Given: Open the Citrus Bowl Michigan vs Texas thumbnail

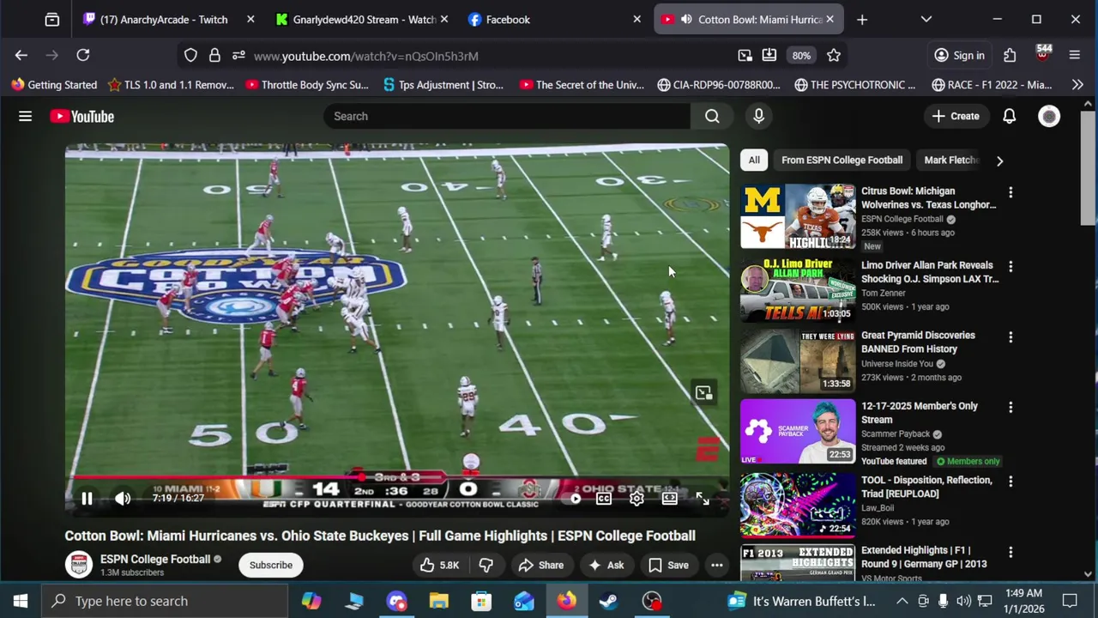Looking at the screenshot, I should pos(798,216).
